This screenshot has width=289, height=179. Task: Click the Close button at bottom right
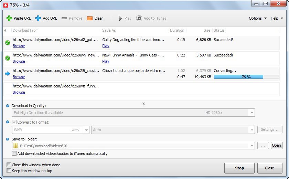(270, 168)
